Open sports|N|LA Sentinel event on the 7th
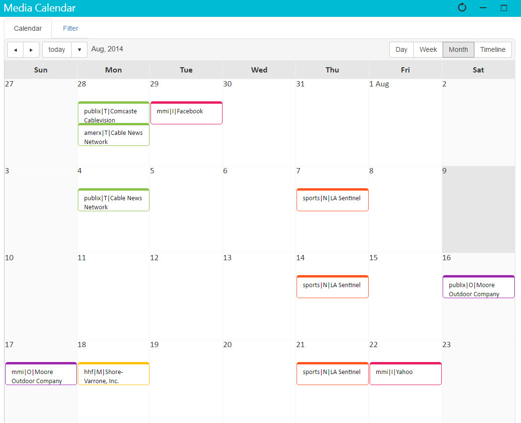 pyautogui.click(x=333, y=200)
